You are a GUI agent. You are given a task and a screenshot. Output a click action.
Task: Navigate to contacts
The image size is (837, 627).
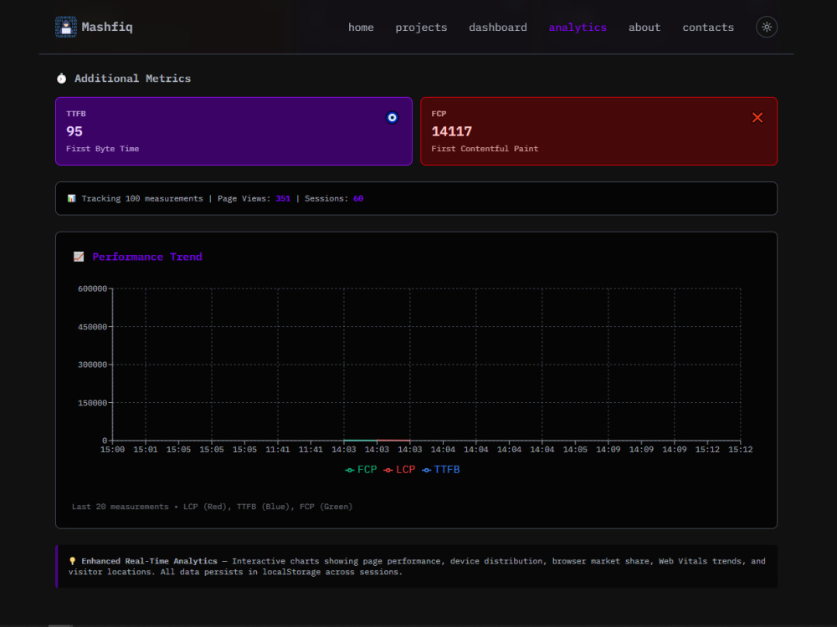coord(708,28)
